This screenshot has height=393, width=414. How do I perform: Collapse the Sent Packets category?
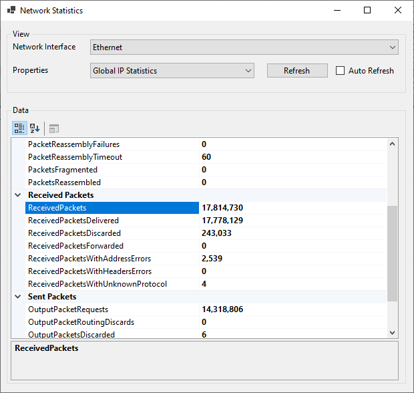[17, 297]
